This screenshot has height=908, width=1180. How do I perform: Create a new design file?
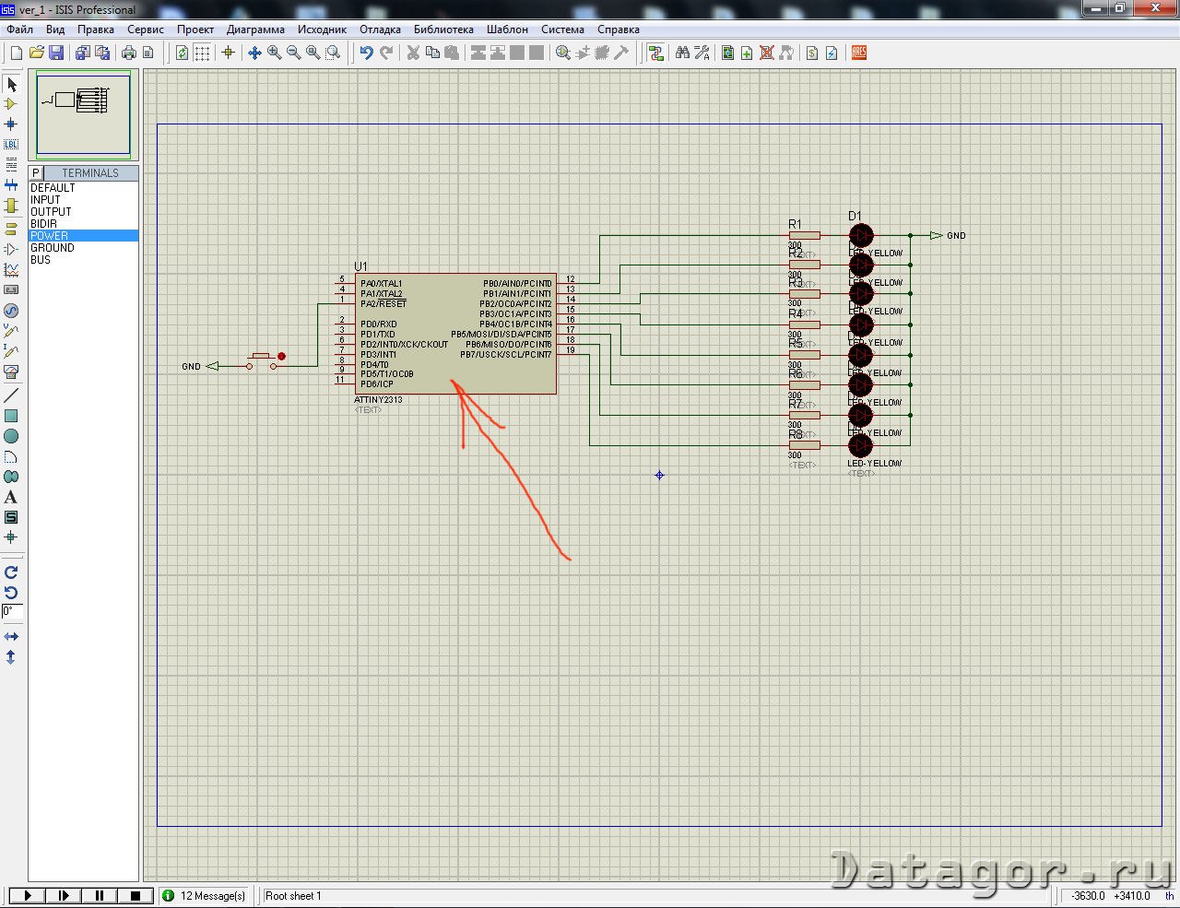[16, 53]
